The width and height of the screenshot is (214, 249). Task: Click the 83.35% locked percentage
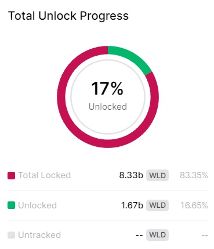(x=194, y=175)
